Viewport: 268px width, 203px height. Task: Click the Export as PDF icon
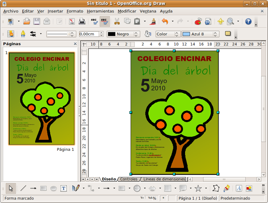[x=72, y=21]
